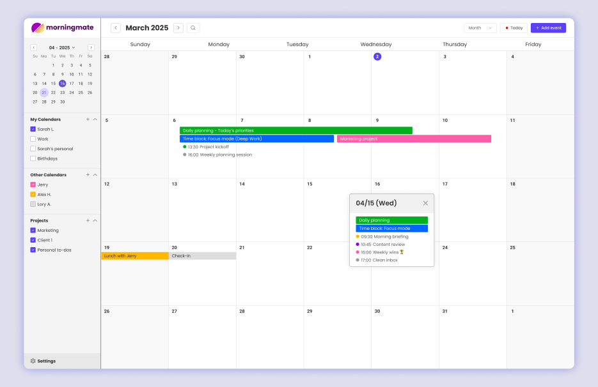Open 16:00 Weekly planning session event
The image size is (598, 387).
coord(217,155)
